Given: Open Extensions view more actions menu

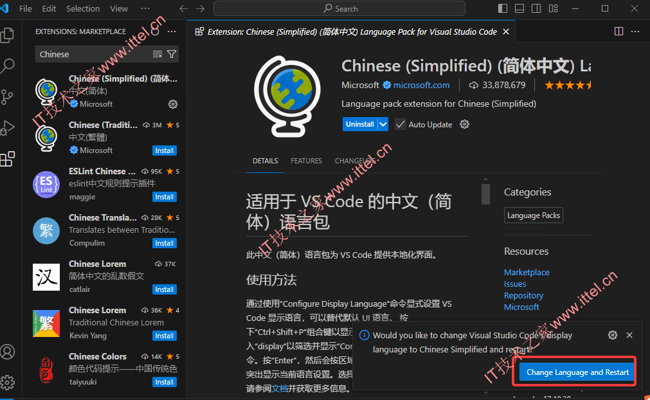Looking at the screenshot, I should click(x=172, y=32).
